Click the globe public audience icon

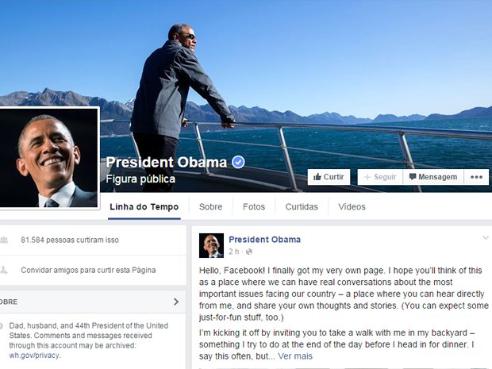(x=249, y=252)
